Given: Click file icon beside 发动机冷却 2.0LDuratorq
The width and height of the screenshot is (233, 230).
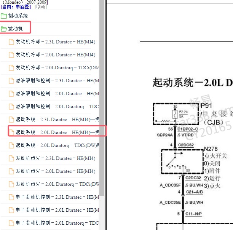Looking at the screenshot, I should [11, 68].
